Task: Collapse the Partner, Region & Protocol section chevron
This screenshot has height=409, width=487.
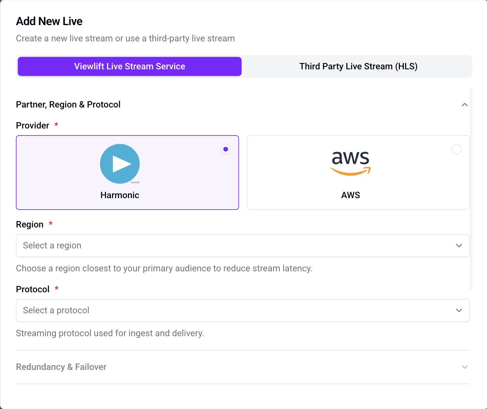Action: [x=465, y=105]
